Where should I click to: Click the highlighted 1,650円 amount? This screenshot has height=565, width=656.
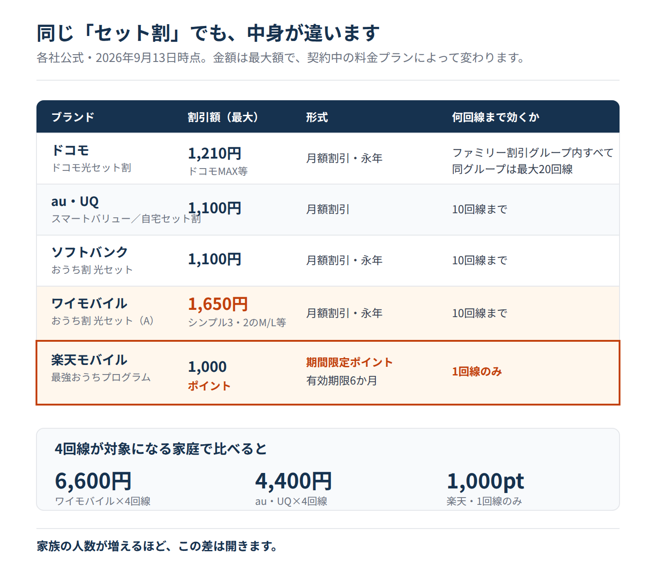point(218,303)
